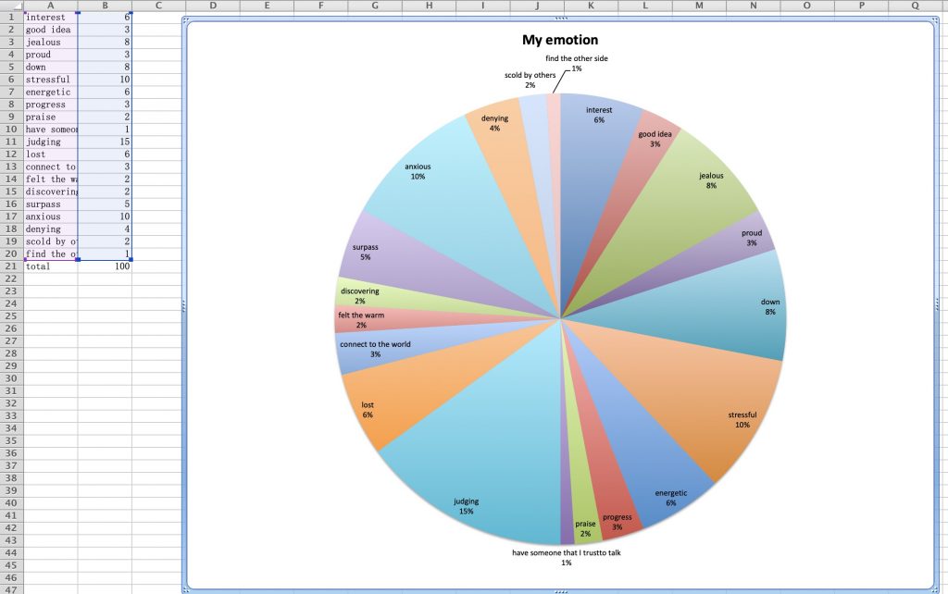This screenshot has height=594, width=948.
Task: Click the 'lost' cell in row 12
Action: (x=50, y=155)
